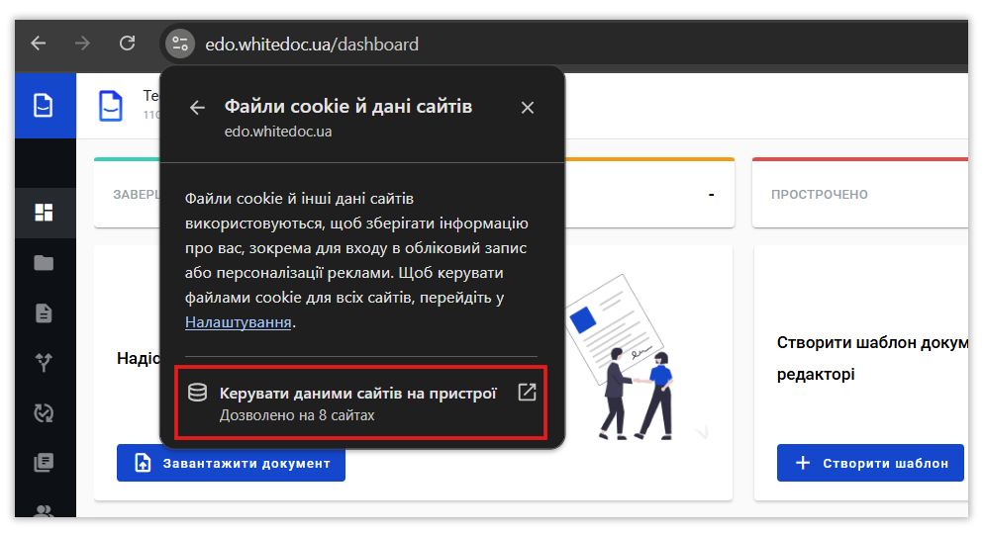Click the browser back arrow
This screenshot has width=985, height=534.
tap(39, 44)
